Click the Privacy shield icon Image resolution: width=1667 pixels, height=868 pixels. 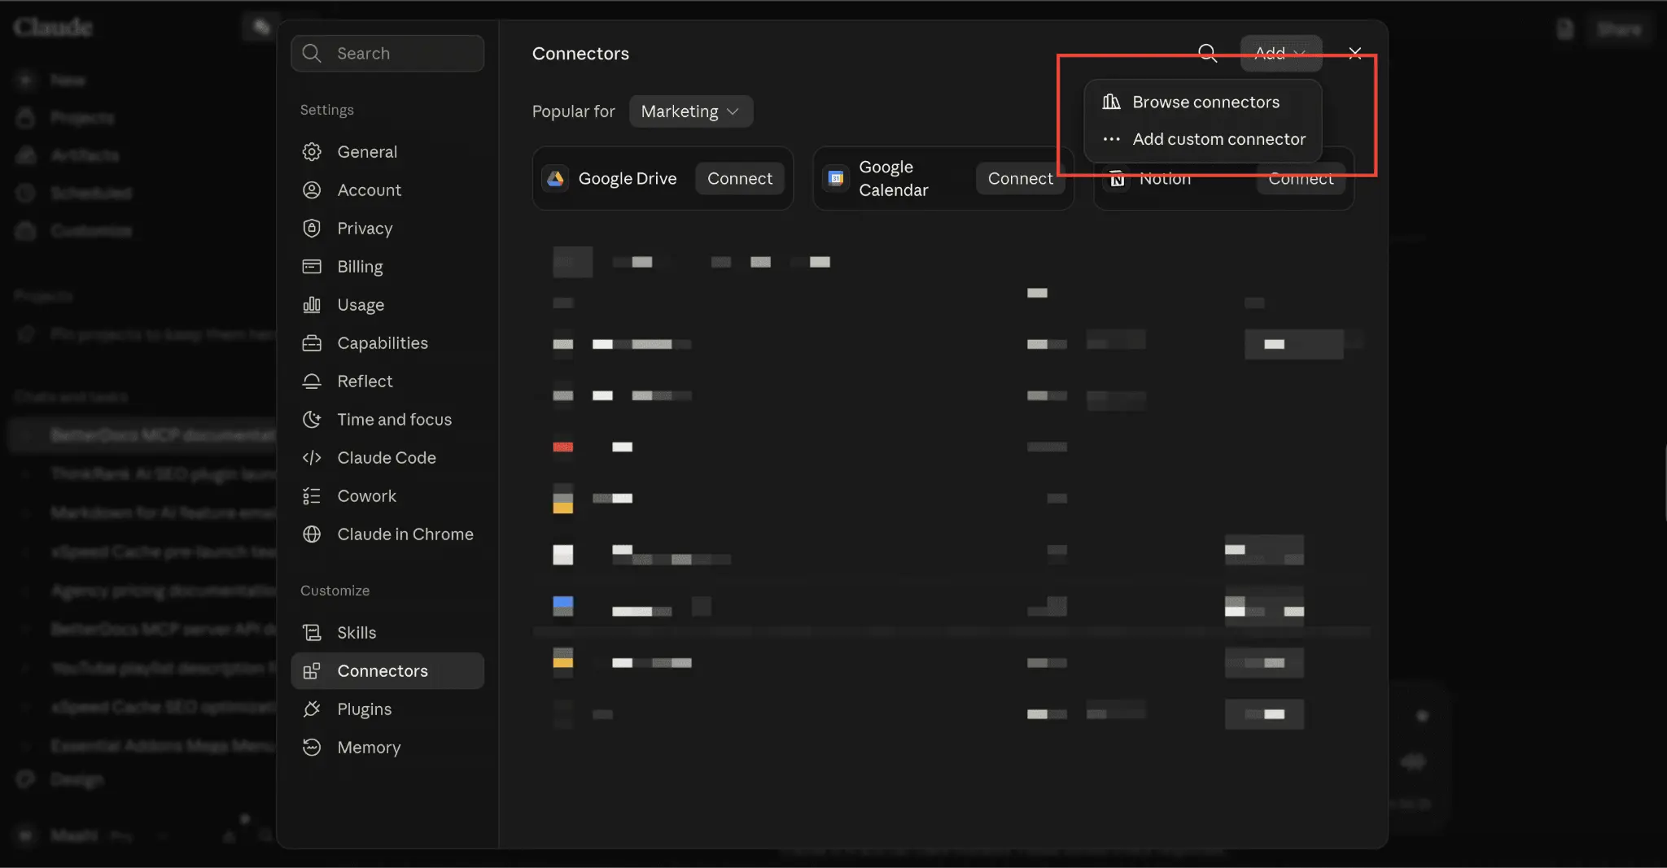[312, 229]
